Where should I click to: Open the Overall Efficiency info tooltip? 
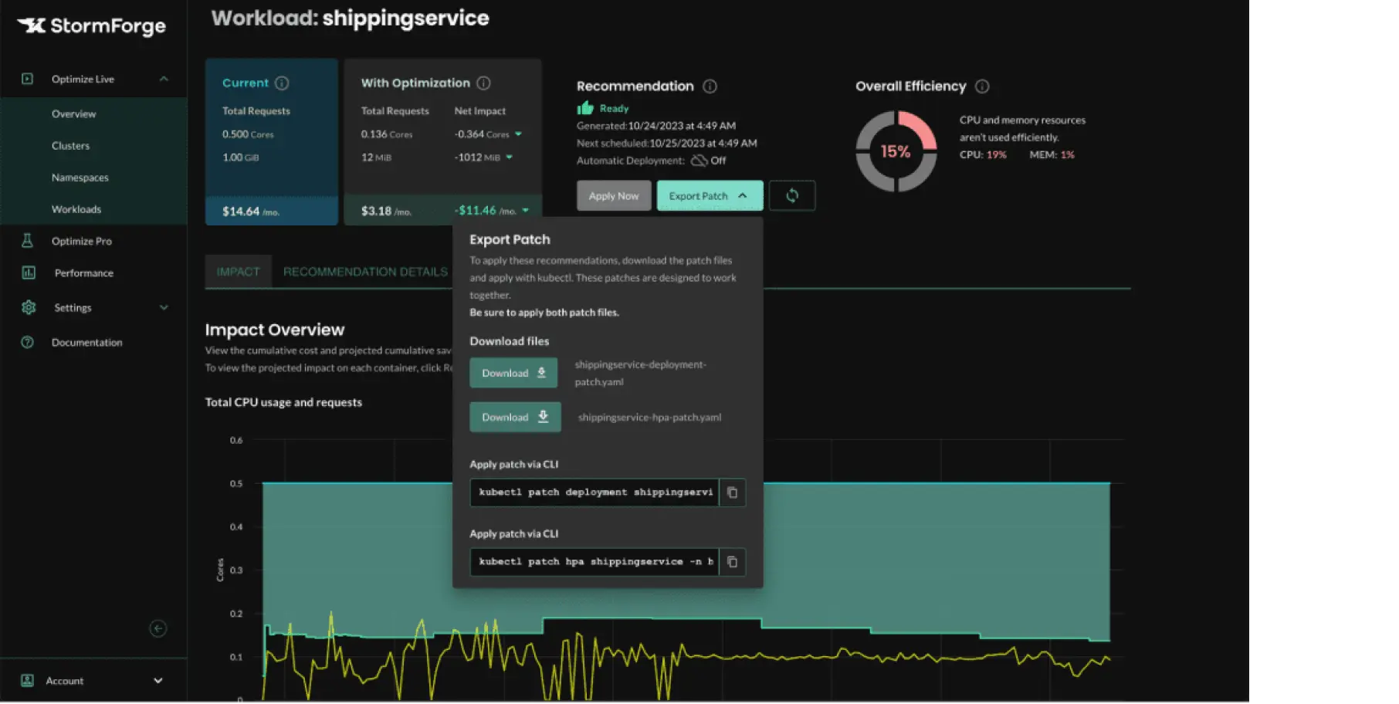tap(982, 86)
